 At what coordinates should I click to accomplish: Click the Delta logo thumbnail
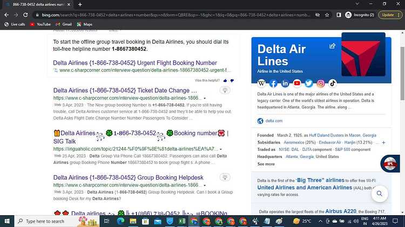point(363,54)
